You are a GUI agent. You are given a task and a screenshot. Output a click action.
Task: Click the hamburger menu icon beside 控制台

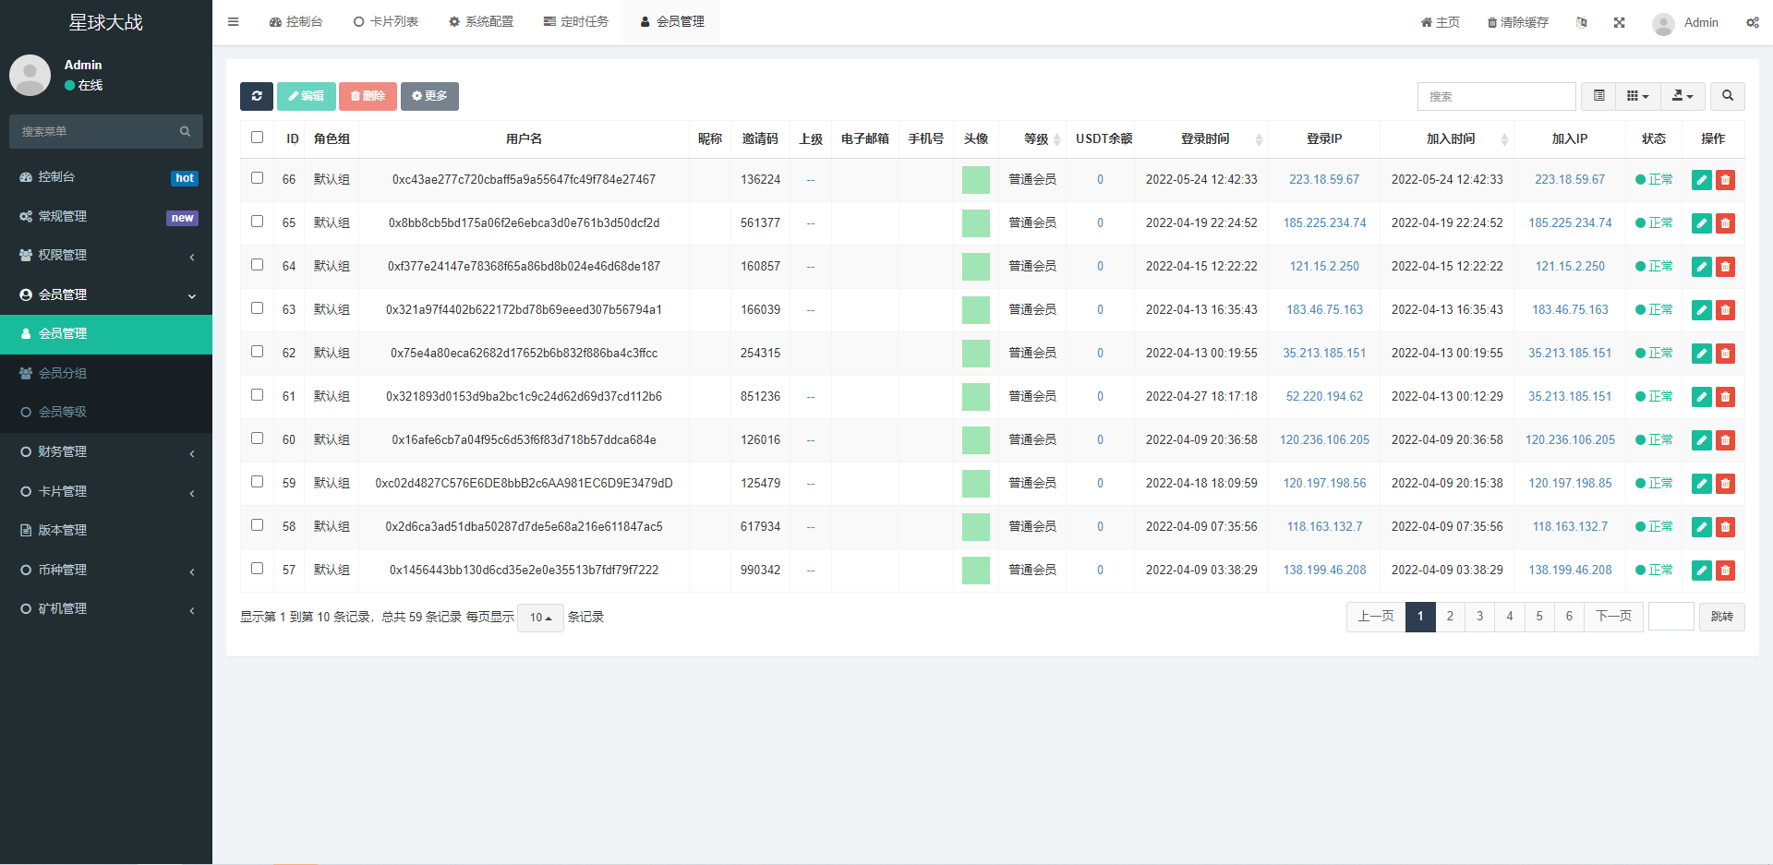233,21
